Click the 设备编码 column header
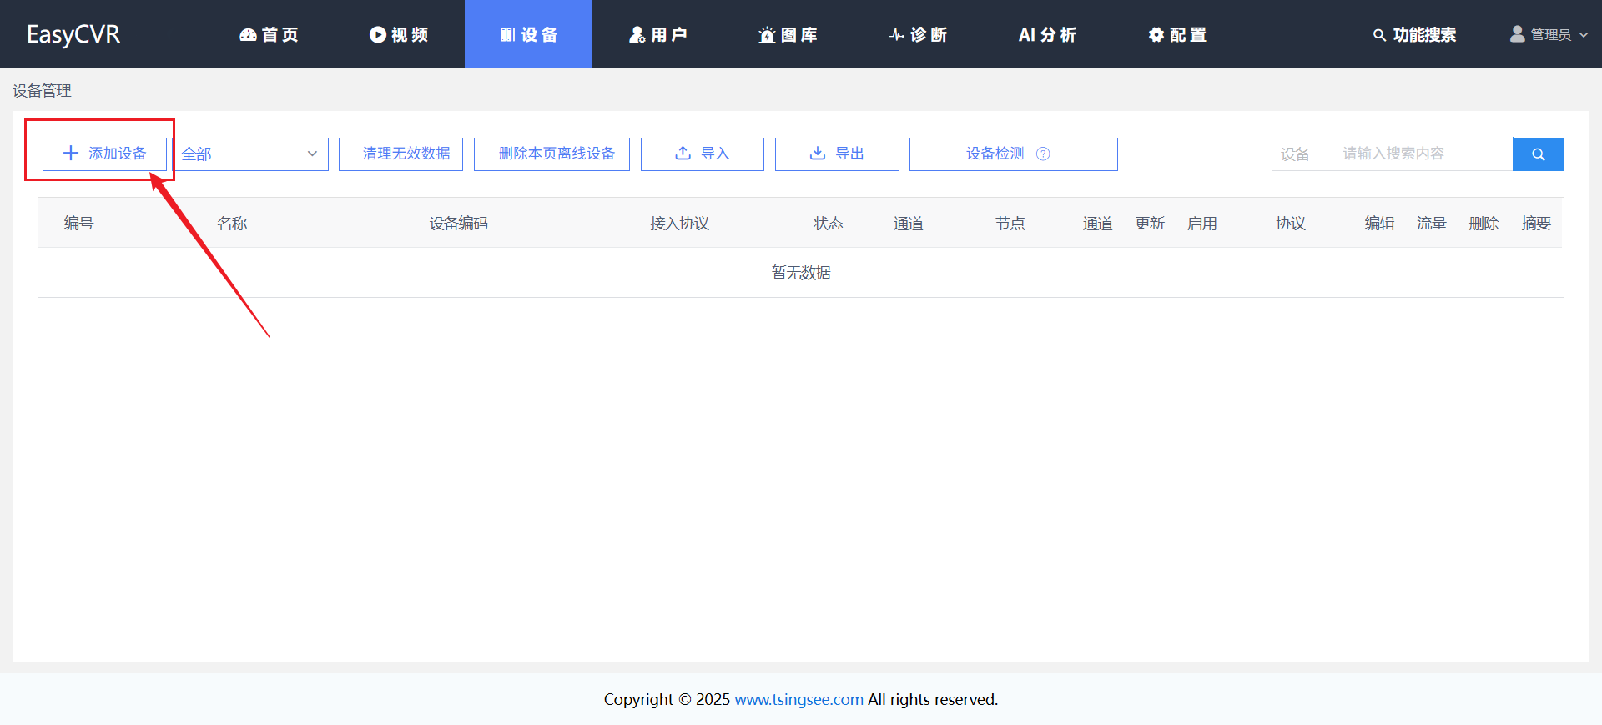Viewport: 1602px width, 725px height. [459, 223]
